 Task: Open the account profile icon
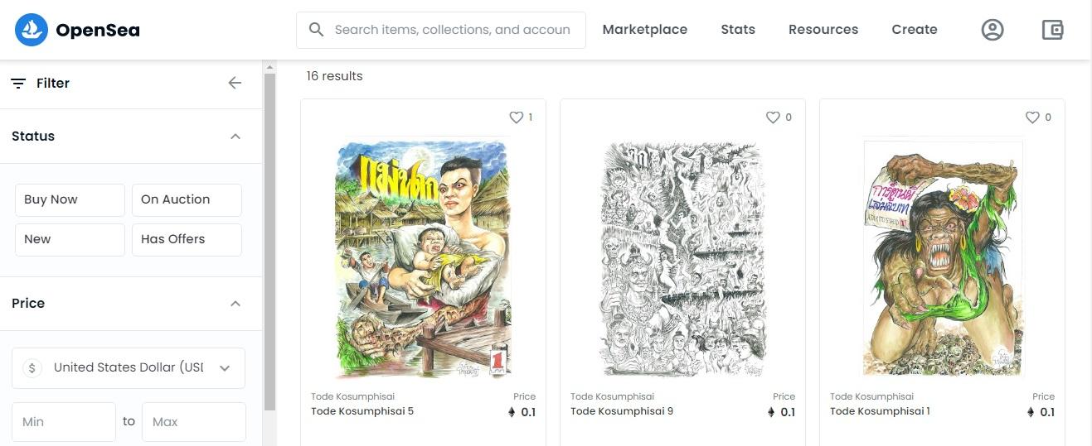click(992, 30)
